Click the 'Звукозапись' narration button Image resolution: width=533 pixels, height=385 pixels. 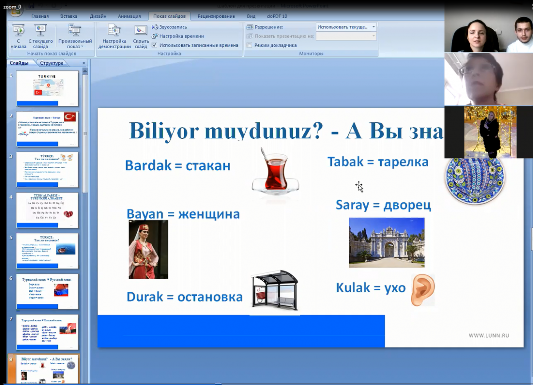click(170, 27)
